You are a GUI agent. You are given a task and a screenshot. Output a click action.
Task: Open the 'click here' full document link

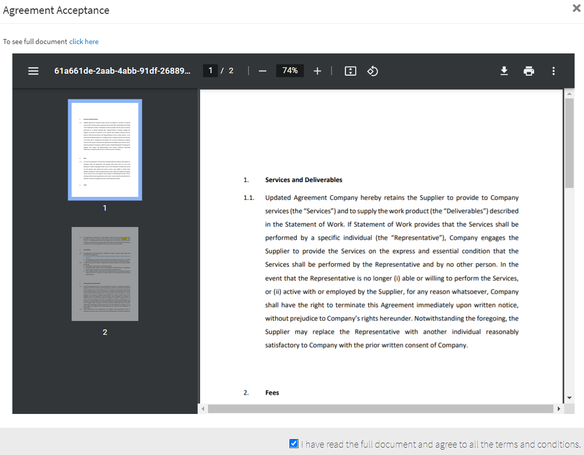pos(84,42)
